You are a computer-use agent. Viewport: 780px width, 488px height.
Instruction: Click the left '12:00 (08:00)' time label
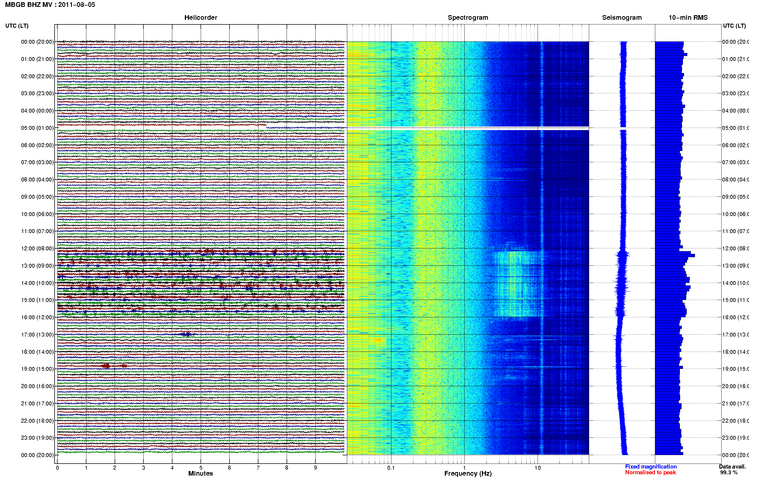click(37, 248)
